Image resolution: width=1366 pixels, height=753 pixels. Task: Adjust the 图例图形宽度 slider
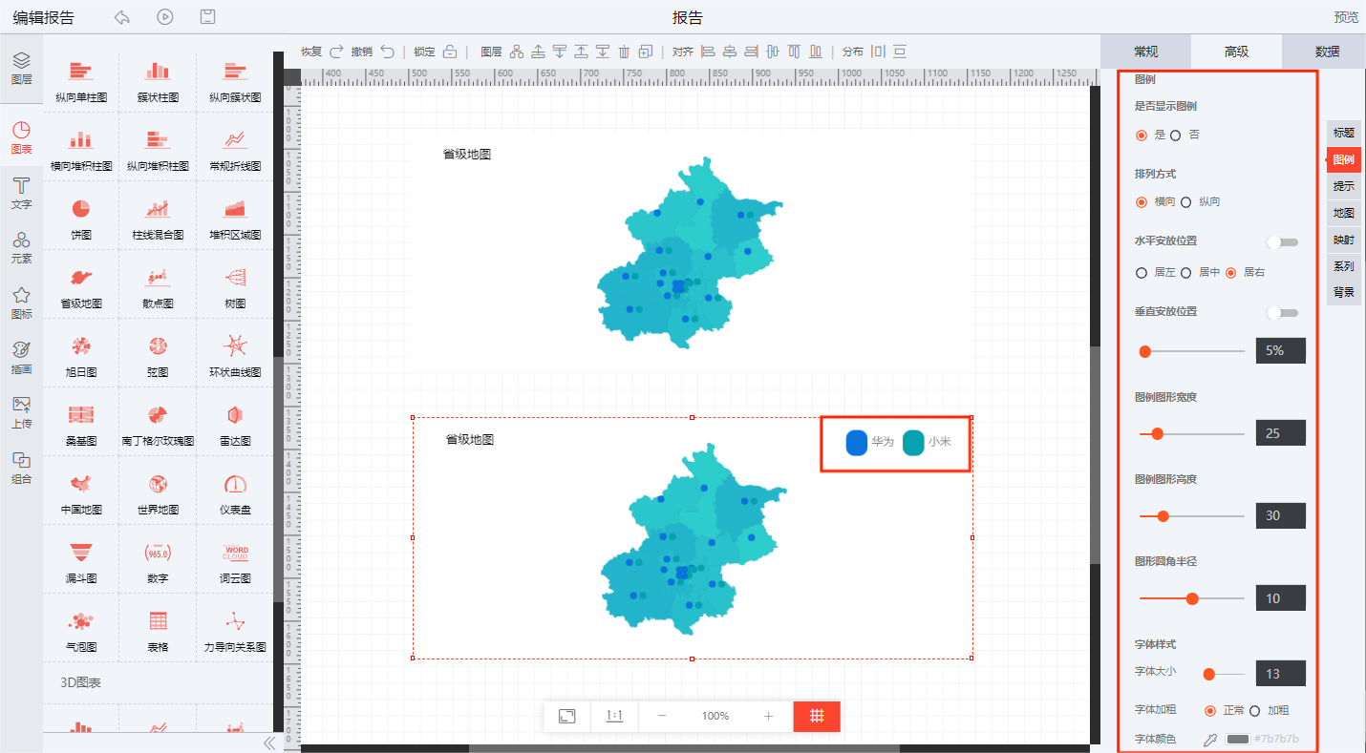[1192, 433]
